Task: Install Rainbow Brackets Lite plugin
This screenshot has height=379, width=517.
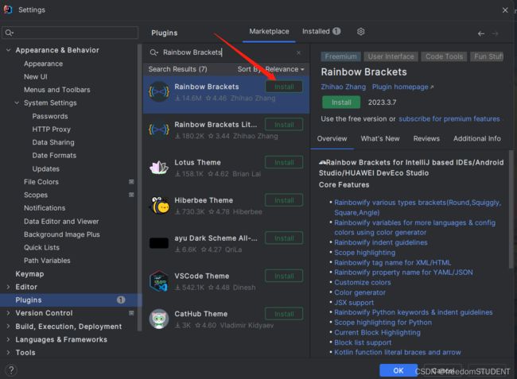Action: pyautogui.click(x=284, y=125)
